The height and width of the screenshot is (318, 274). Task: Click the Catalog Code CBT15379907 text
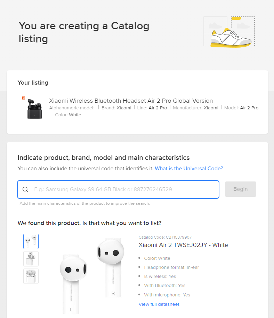pos(165,237)
